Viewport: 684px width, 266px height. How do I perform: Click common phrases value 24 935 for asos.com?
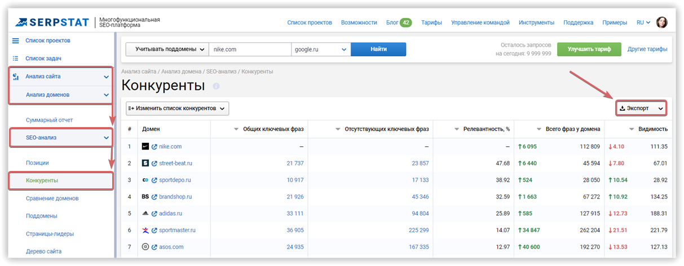coord(295,247)
